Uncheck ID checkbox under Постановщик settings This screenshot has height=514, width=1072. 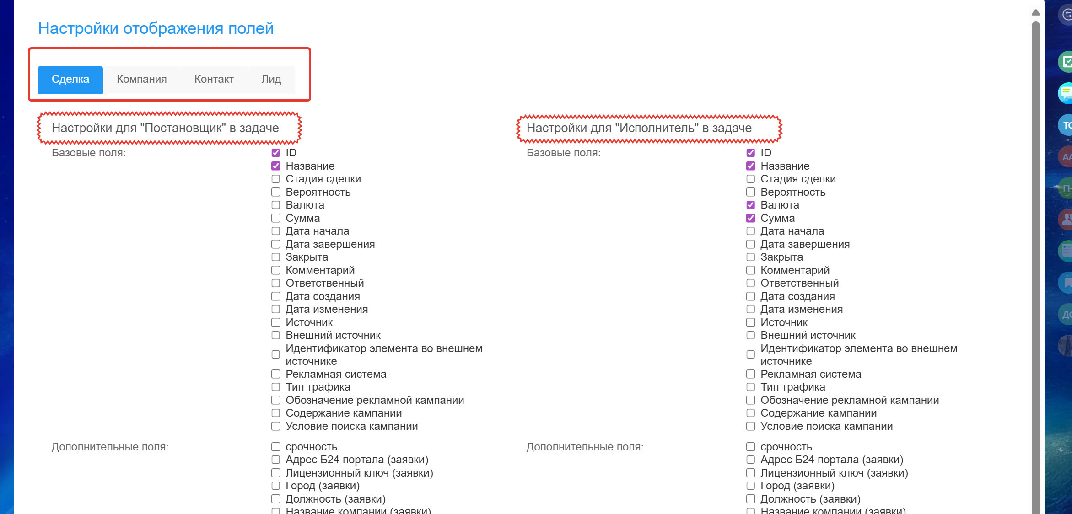click(x=275, y=153)
